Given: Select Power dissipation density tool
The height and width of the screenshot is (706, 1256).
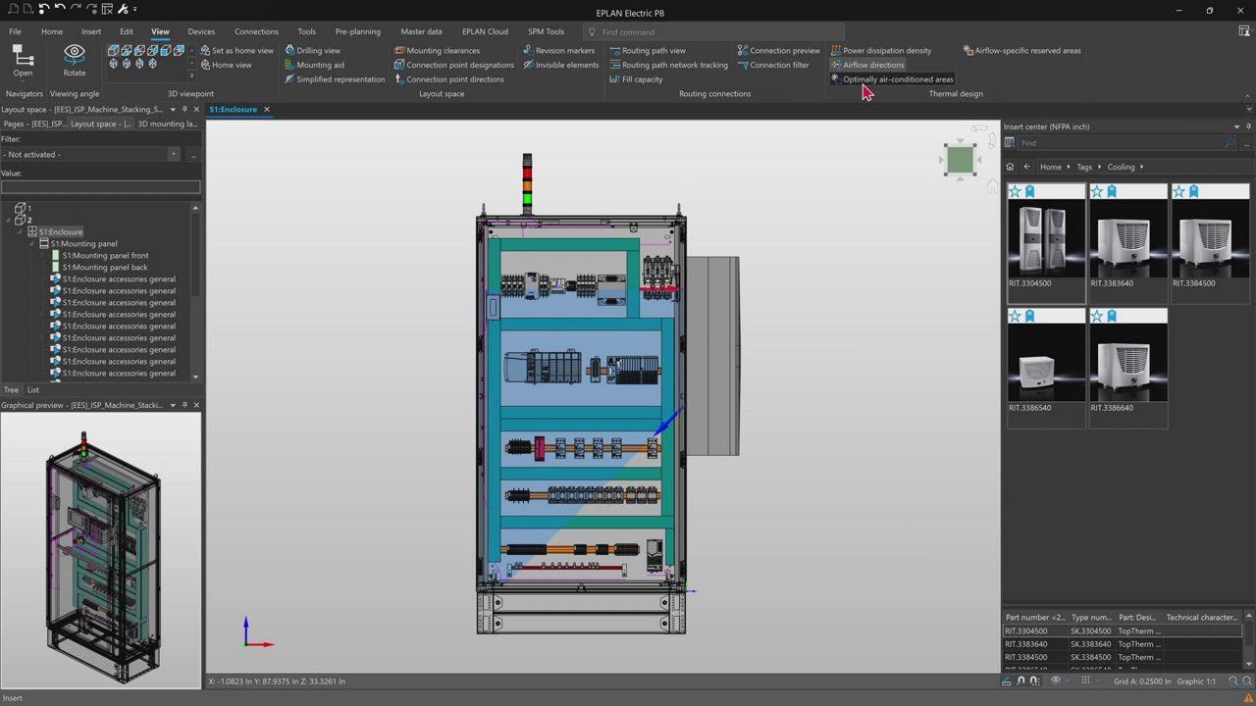Looking at the screenshot, I should 886,50.
